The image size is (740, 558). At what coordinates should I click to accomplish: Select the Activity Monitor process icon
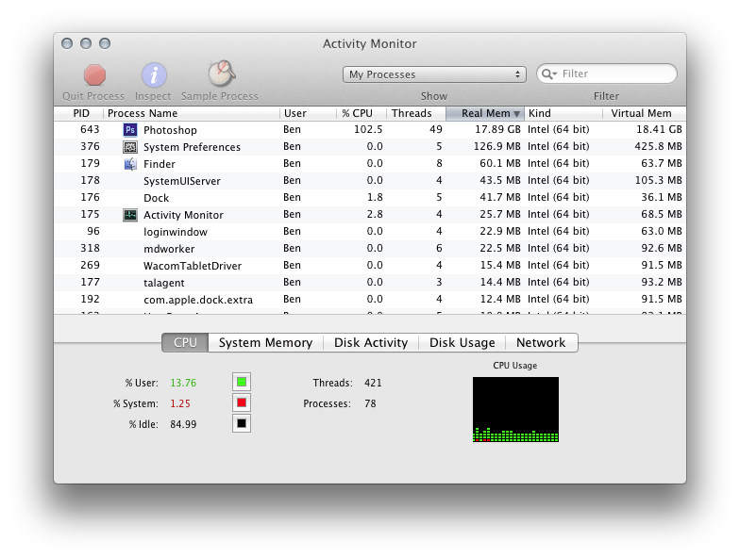[130, 215]
